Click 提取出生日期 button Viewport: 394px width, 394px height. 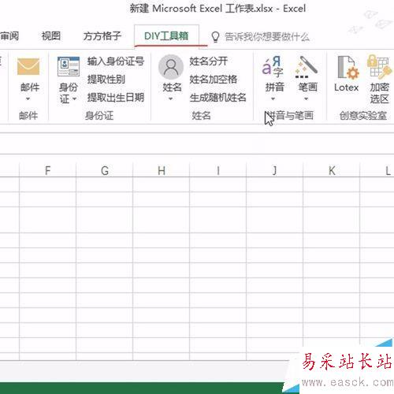tap(116, 98)
